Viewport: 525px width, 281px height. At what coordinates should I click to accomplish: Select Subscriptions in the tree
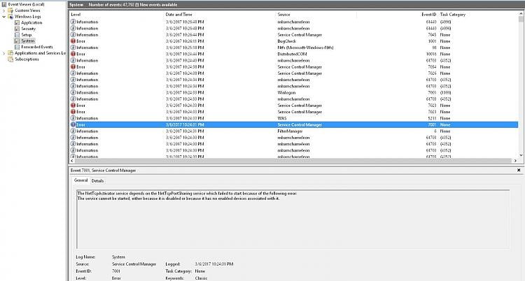click(27, 59)
